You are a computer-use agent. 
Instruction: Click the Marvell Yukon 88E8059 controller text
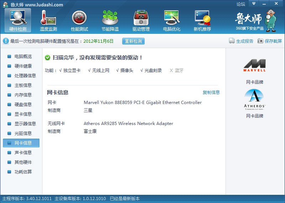pyautogui.click(x=143, y=103)
